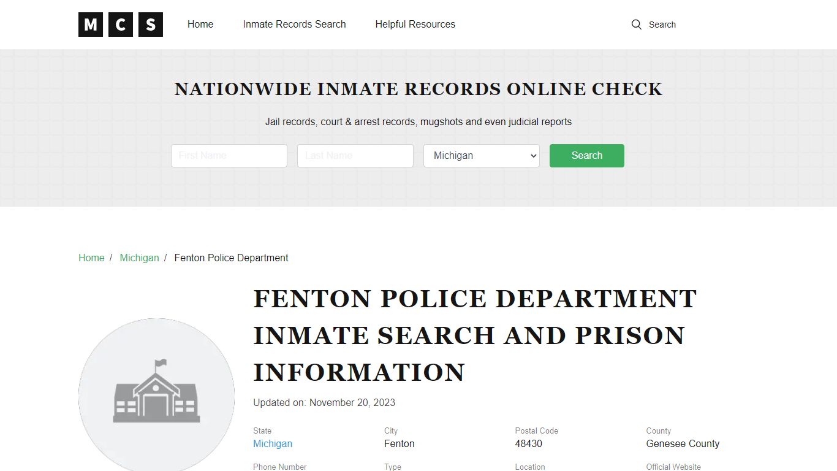The image size is (837, 471).
Task: Click the Search label in the header
Action: pos(662,25)
